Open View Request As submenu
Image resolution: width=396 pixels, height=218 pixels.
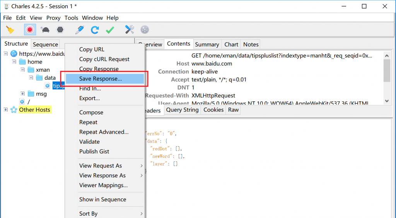tap(104, 166)
